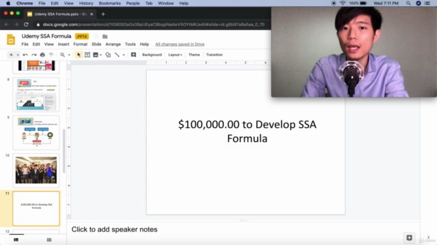Click the undo icon
This screenshot has height=245, width=437.
point(25,54)
